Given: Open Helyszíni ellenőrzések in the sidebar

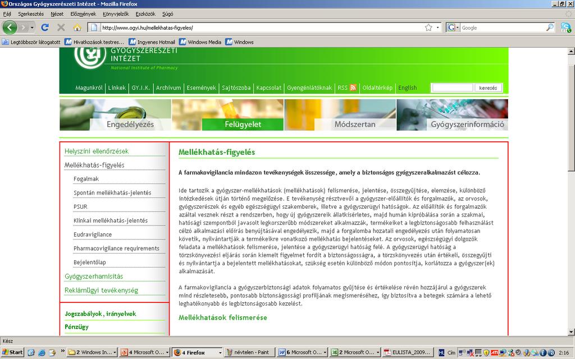Looking at the screenshot, I should tap(97, 151).
